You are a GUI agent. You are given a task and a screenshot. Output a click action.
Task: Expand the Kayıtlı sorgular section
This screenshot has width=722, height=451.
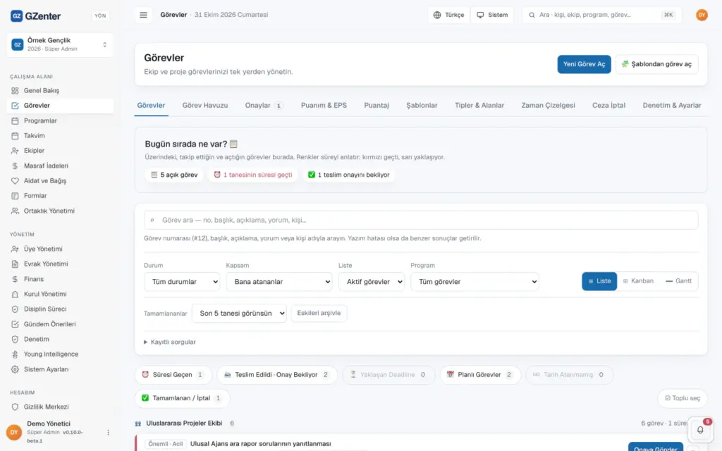click(x=170, y=342)
